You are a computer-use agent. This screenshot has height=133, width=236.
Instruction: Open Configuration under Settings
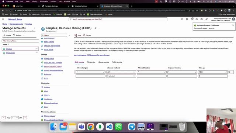tap(49, 59)
